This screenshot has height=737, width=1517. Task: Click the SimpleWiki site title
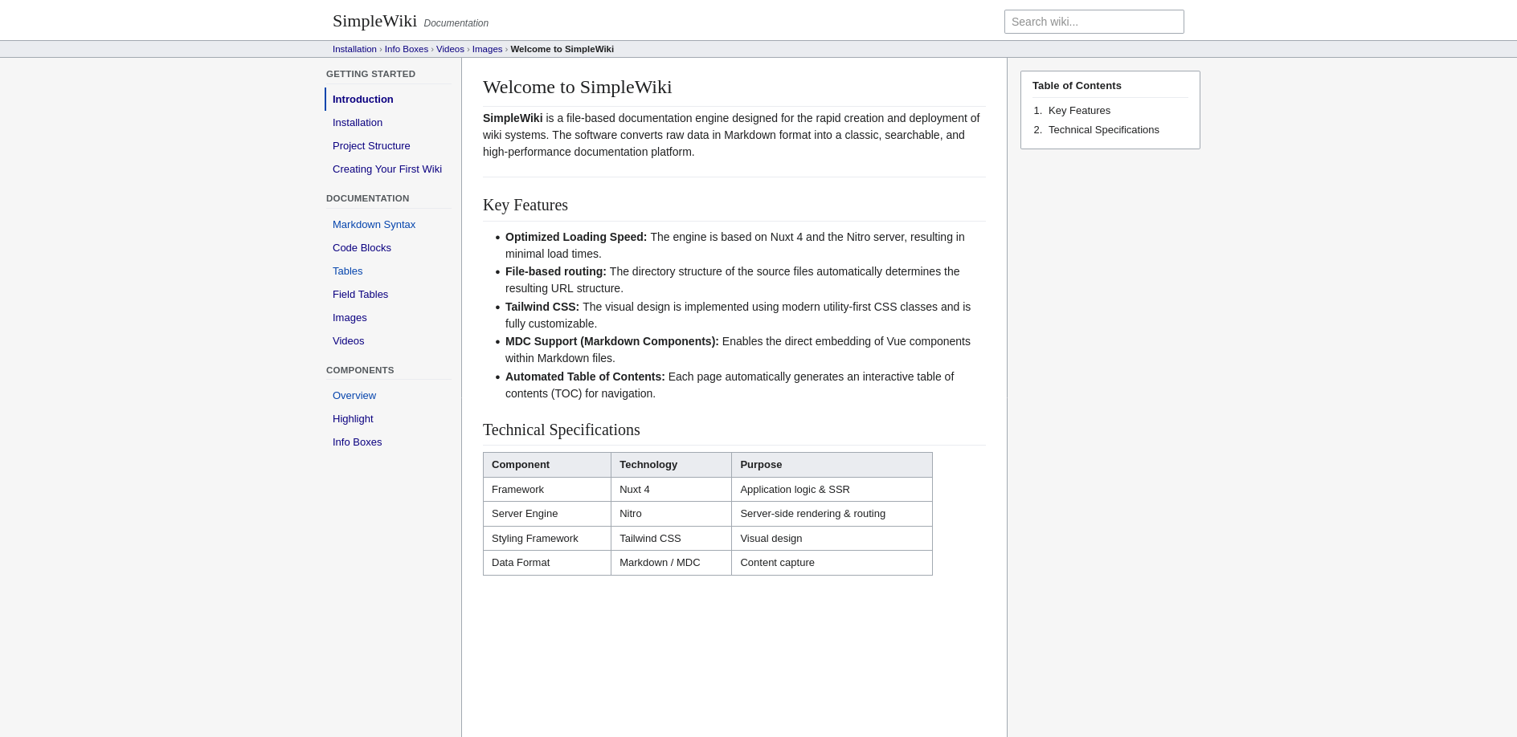[374, 21]
